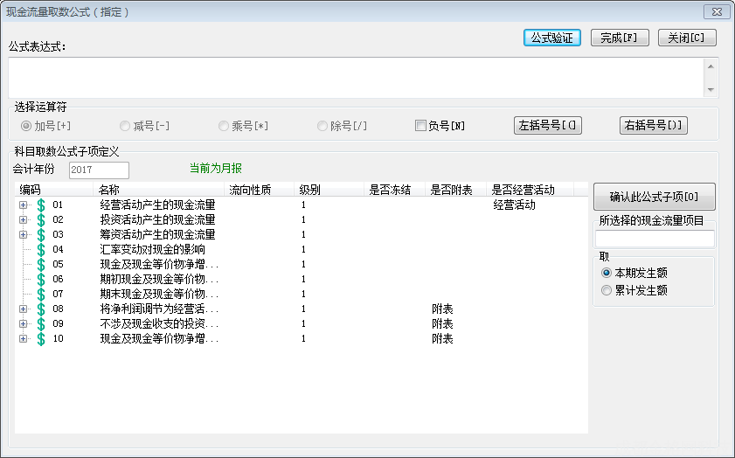Screen dimensions: 735x458
Task: Enable the 负号[N] checkbox
Action: tap(420, 126)
